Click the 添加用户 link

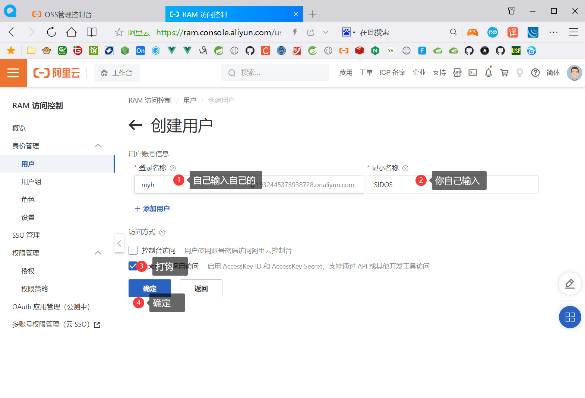(x=152, y=209)
